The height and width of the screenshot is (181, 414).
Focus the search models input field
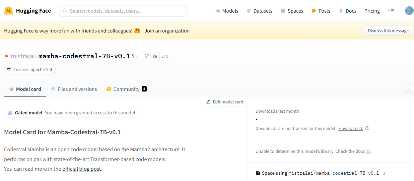click(123, 11)
